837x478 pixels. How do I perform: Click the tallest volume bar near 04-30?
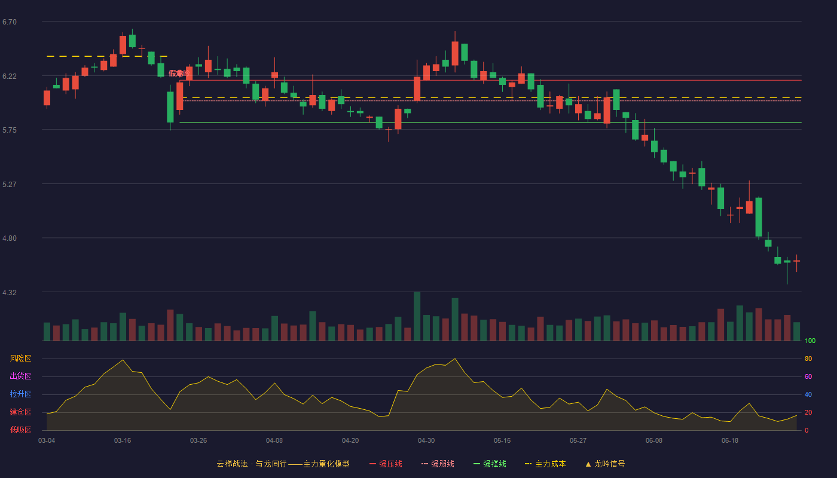[x=417, y=317]
